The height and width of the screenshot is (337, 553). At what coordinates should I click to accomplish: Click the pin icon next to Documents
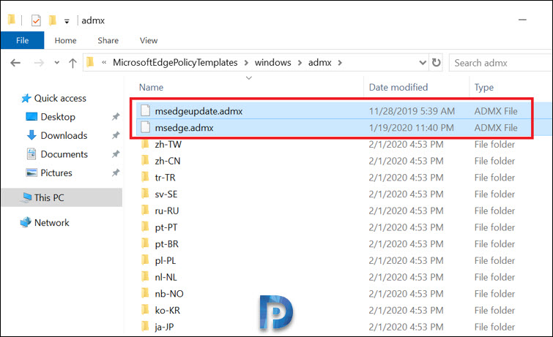coord(115,154)
